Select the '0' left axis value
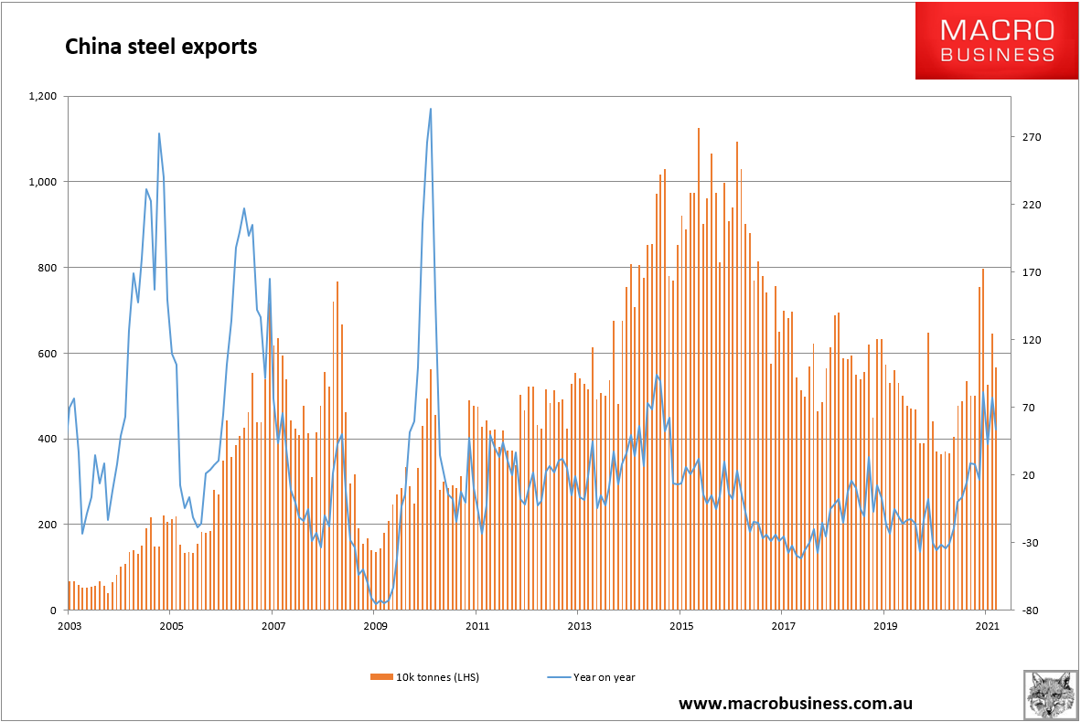 tap(54, 611)
